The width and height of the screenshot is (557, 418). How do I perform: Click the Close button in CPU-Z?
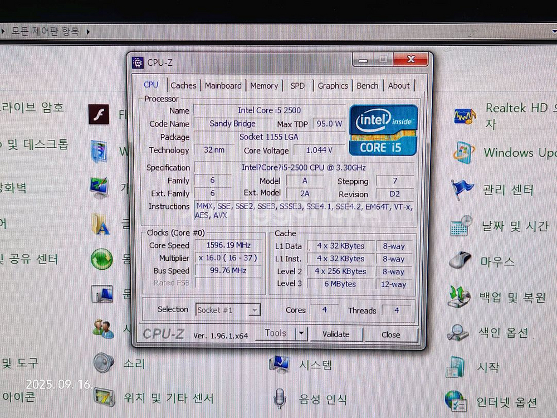tap(390, 334)
